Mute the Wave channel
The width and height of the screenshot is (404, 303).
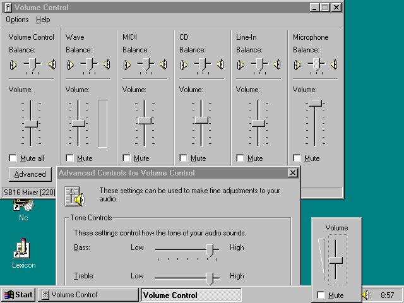coord(70,158)
